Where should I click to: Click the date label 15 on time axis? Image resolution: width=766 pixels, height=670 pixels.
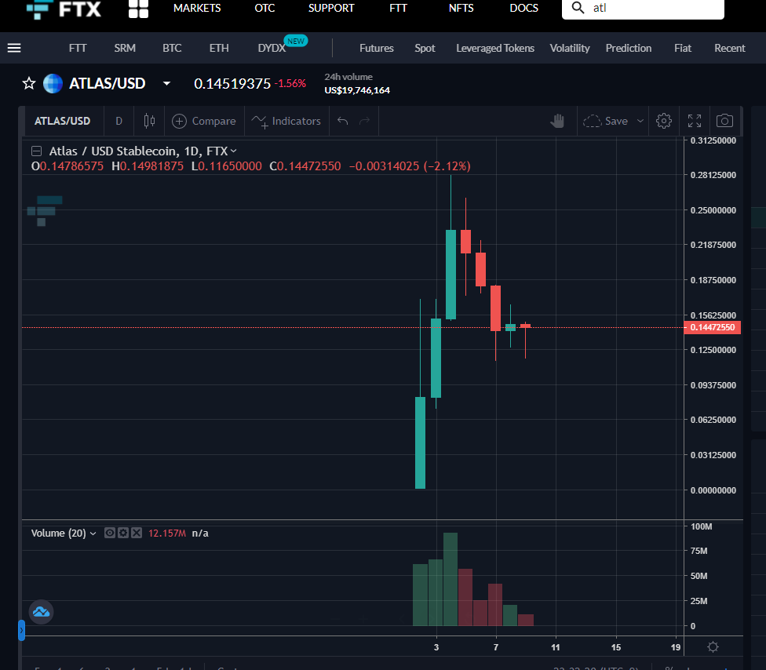(616, 647)
